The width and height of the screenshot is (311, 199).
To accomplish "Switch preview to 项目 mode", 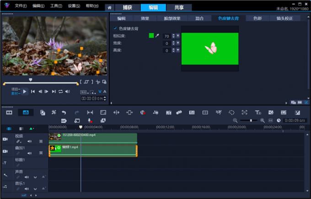I will 15,89.
